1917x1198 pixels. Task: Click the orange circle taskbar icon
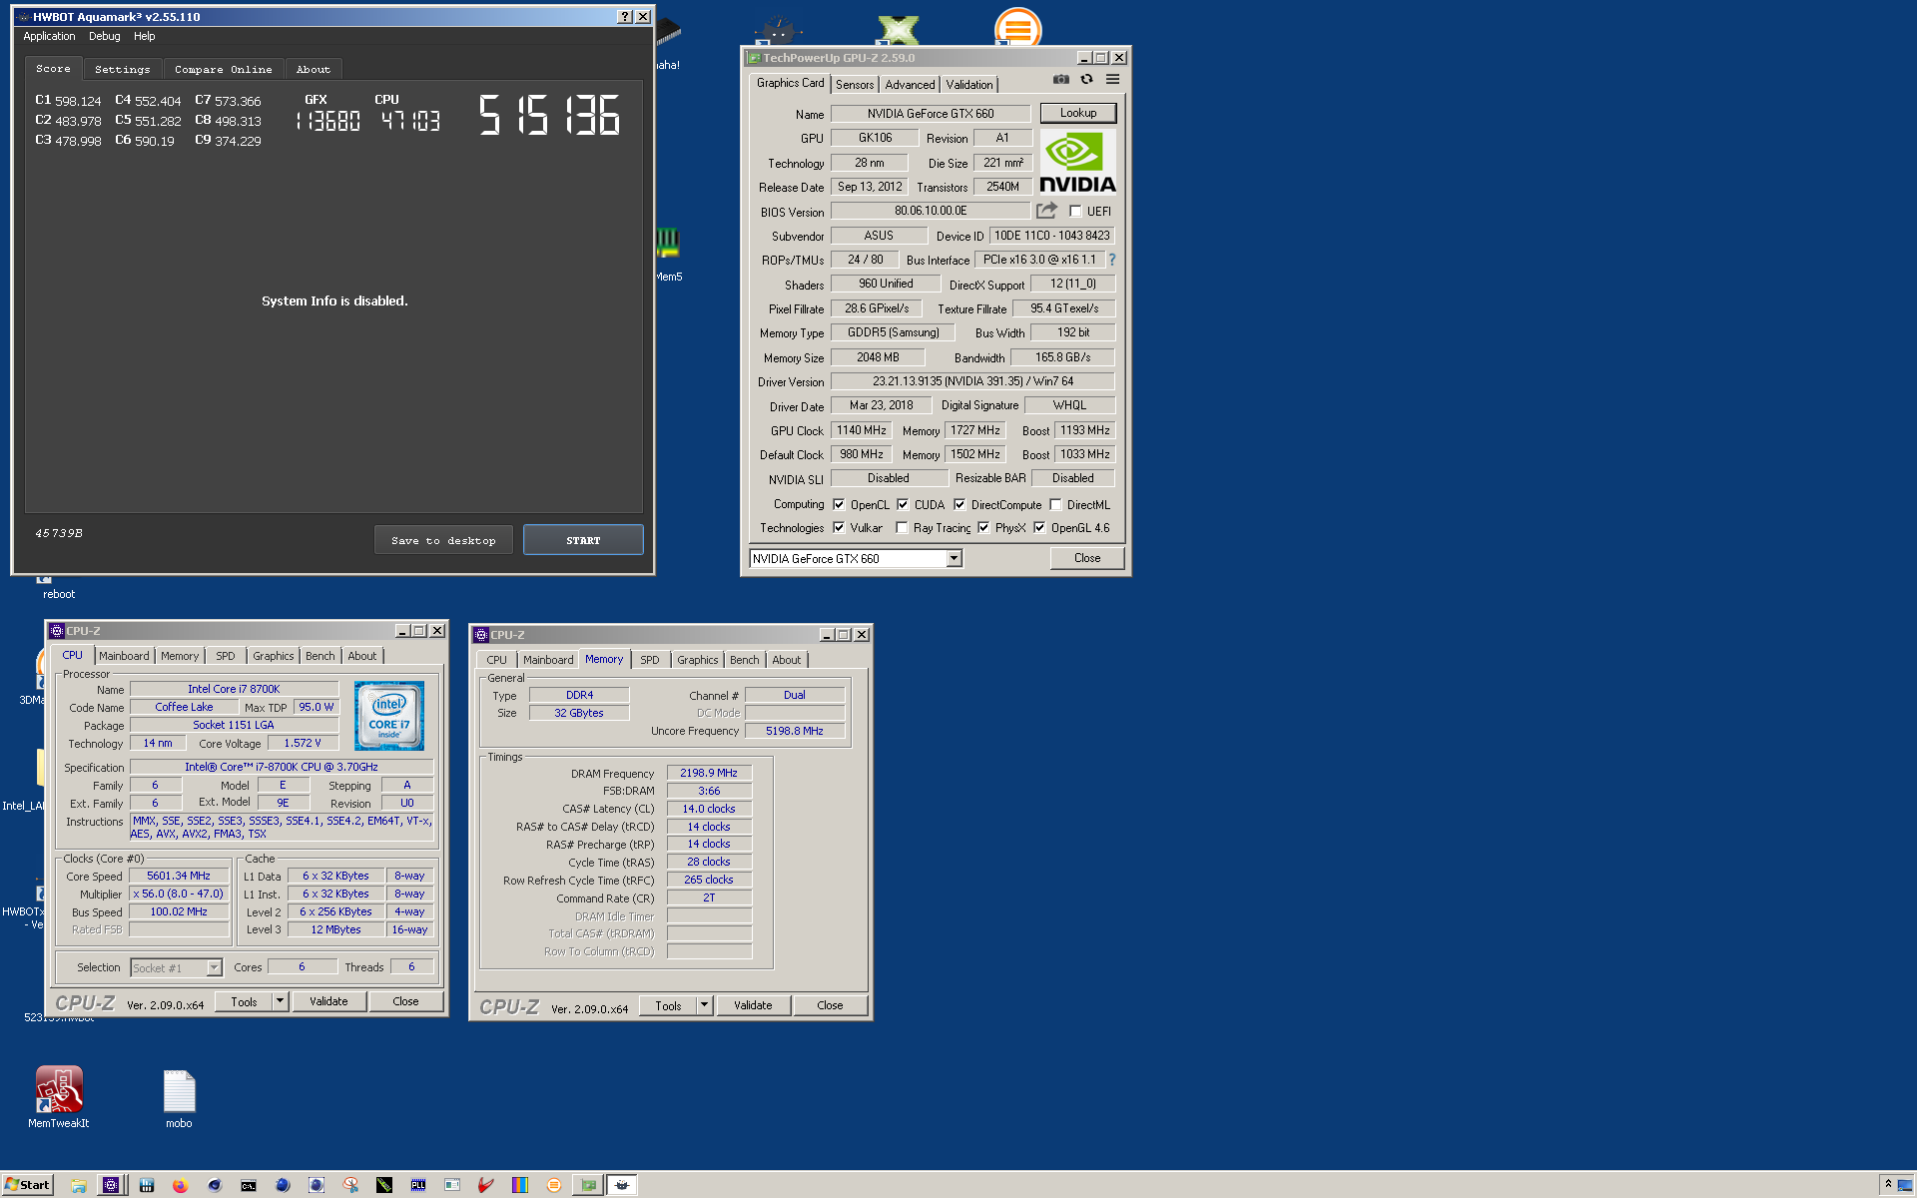point(554,1185)
